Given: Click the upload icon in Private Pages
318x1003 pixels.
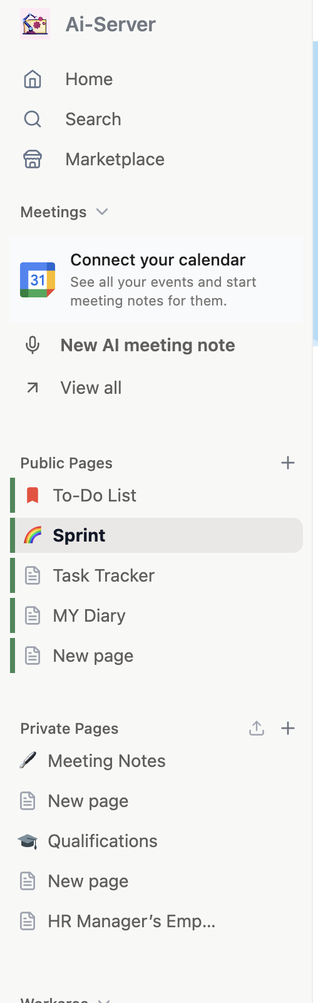Looking at the screenshot, I should pos(257,728).
